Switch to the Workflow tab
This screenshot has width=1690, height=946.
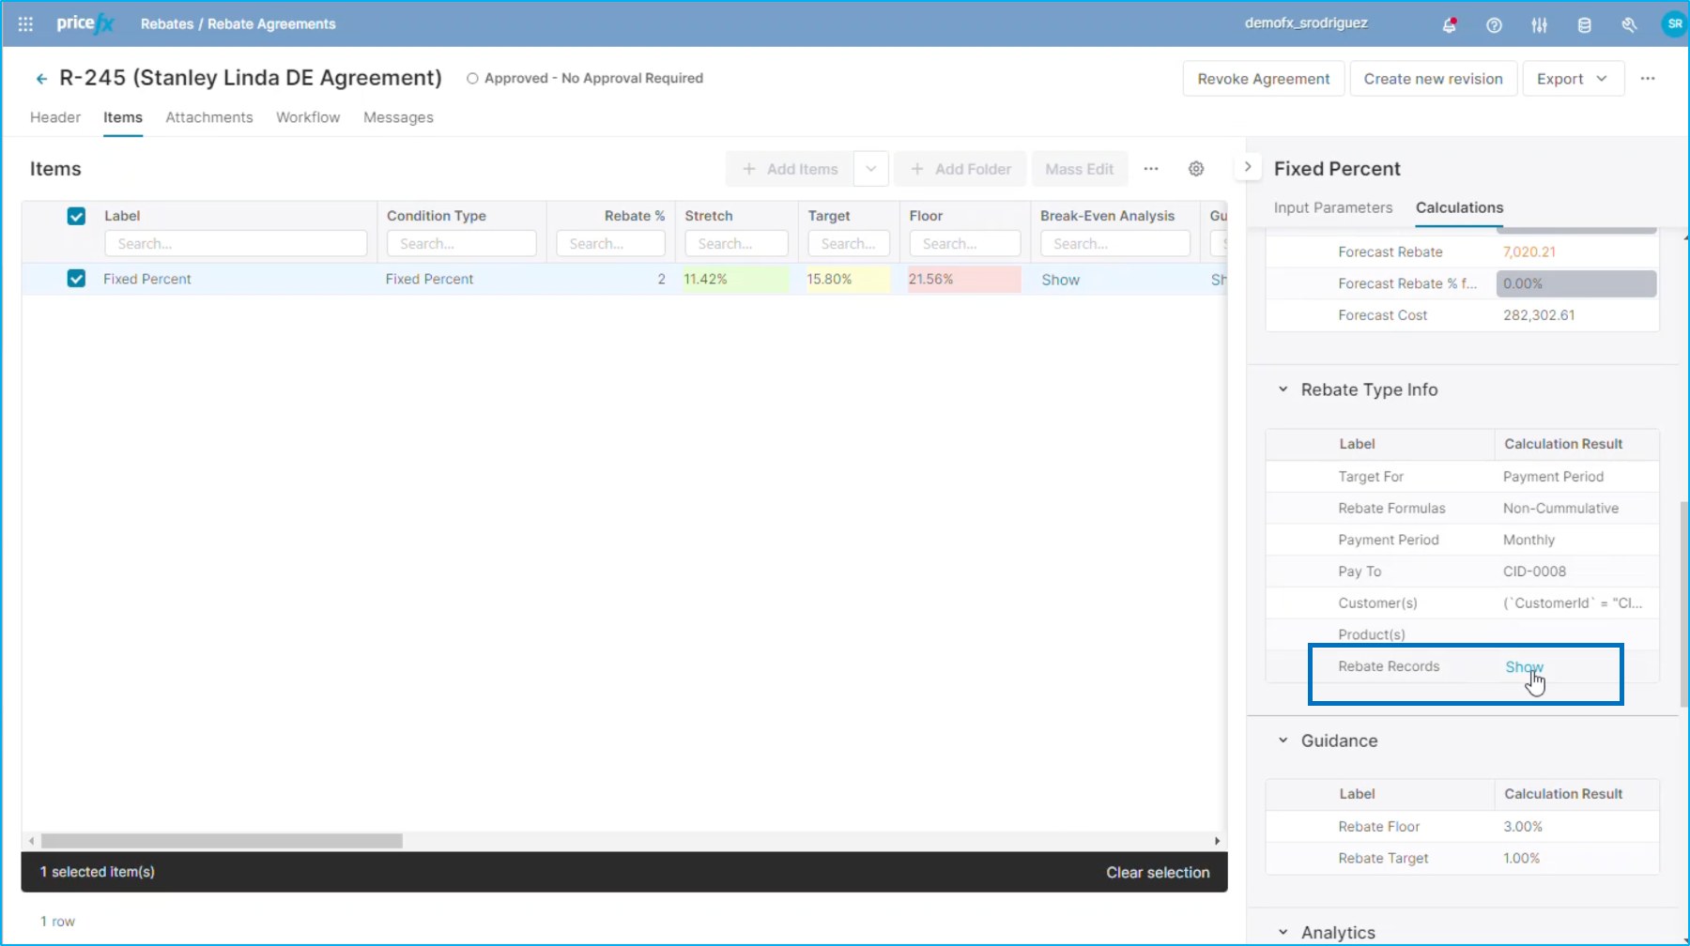[308, 117]
